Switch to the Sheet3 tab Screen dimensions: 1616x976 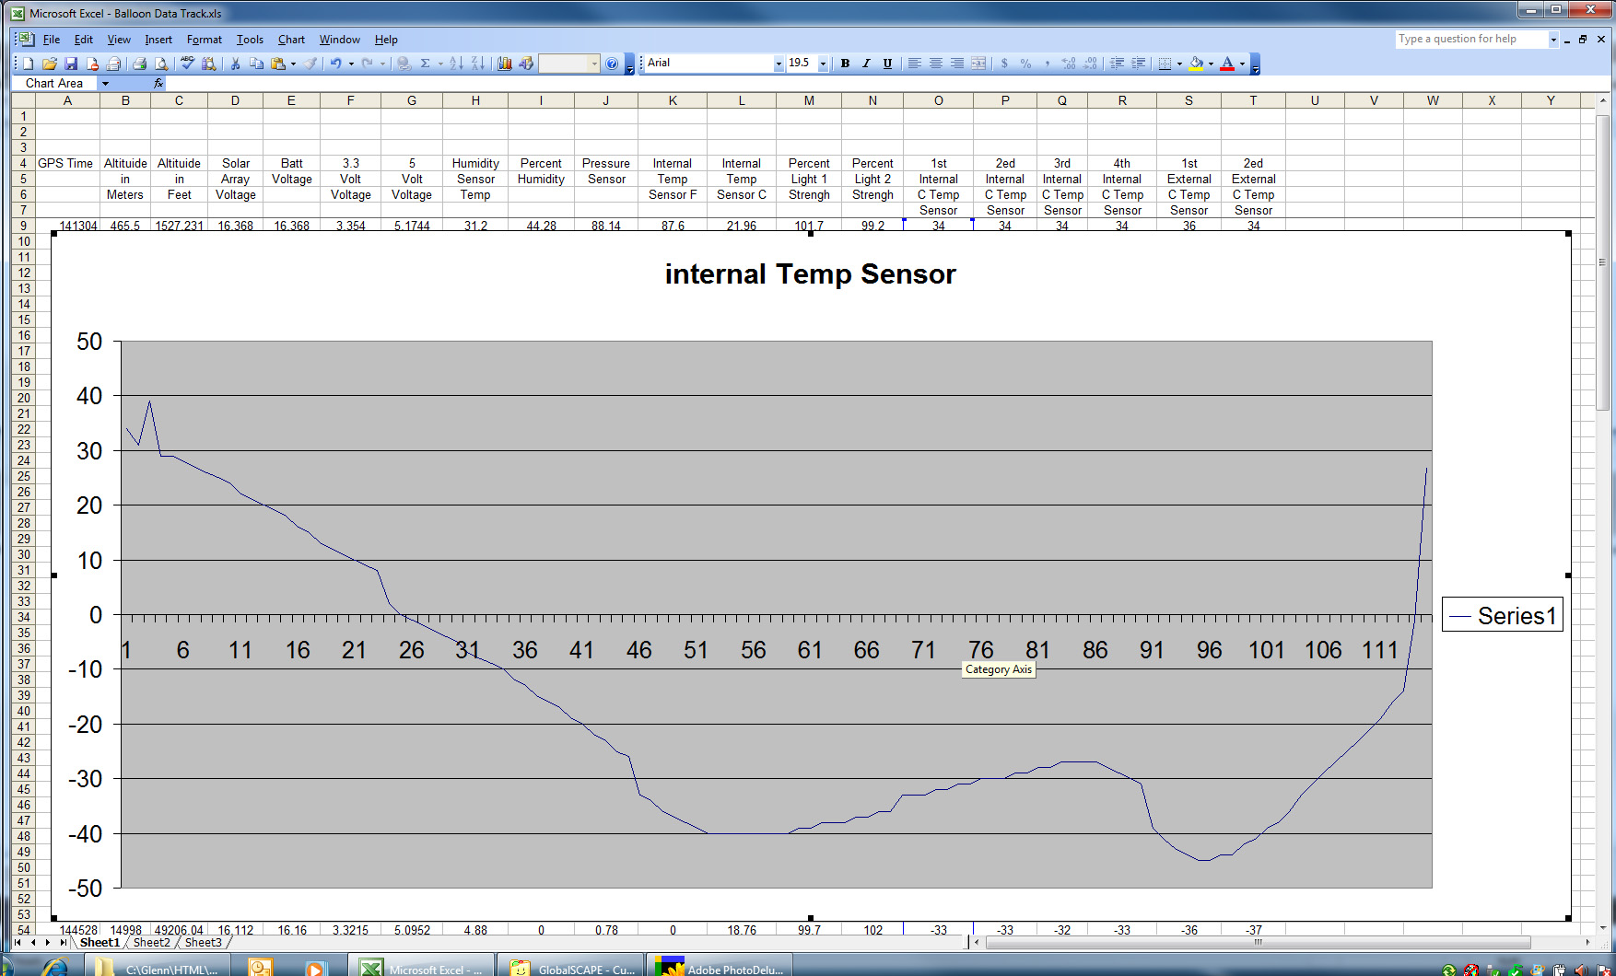203,943
